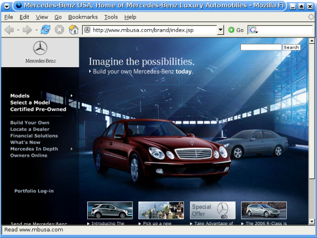Click the Read www.mbusa.com status text
The width and height of the screenshot is (317, 238).
(34, 230)
